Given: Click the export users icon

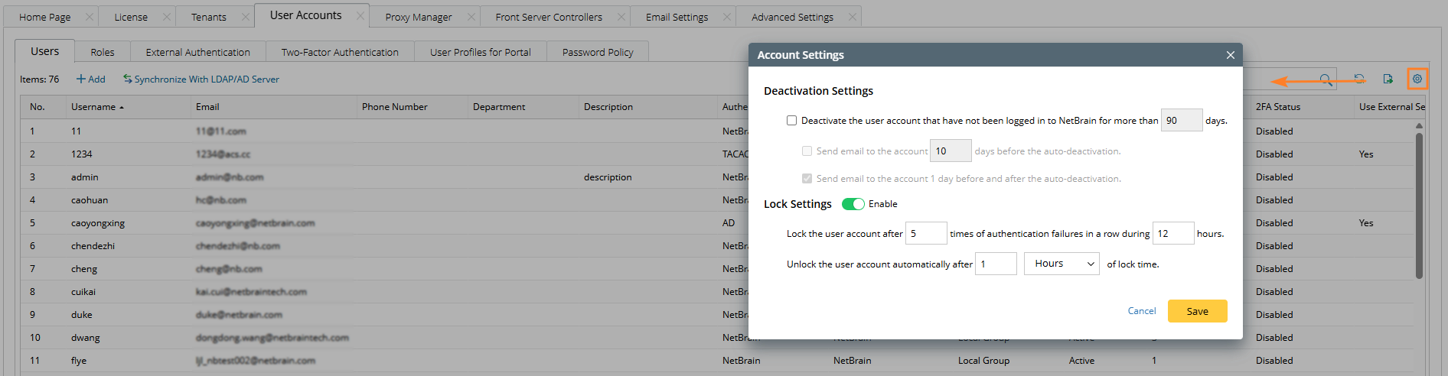Looking at the screenshot, I should (x=1388, y=79).
